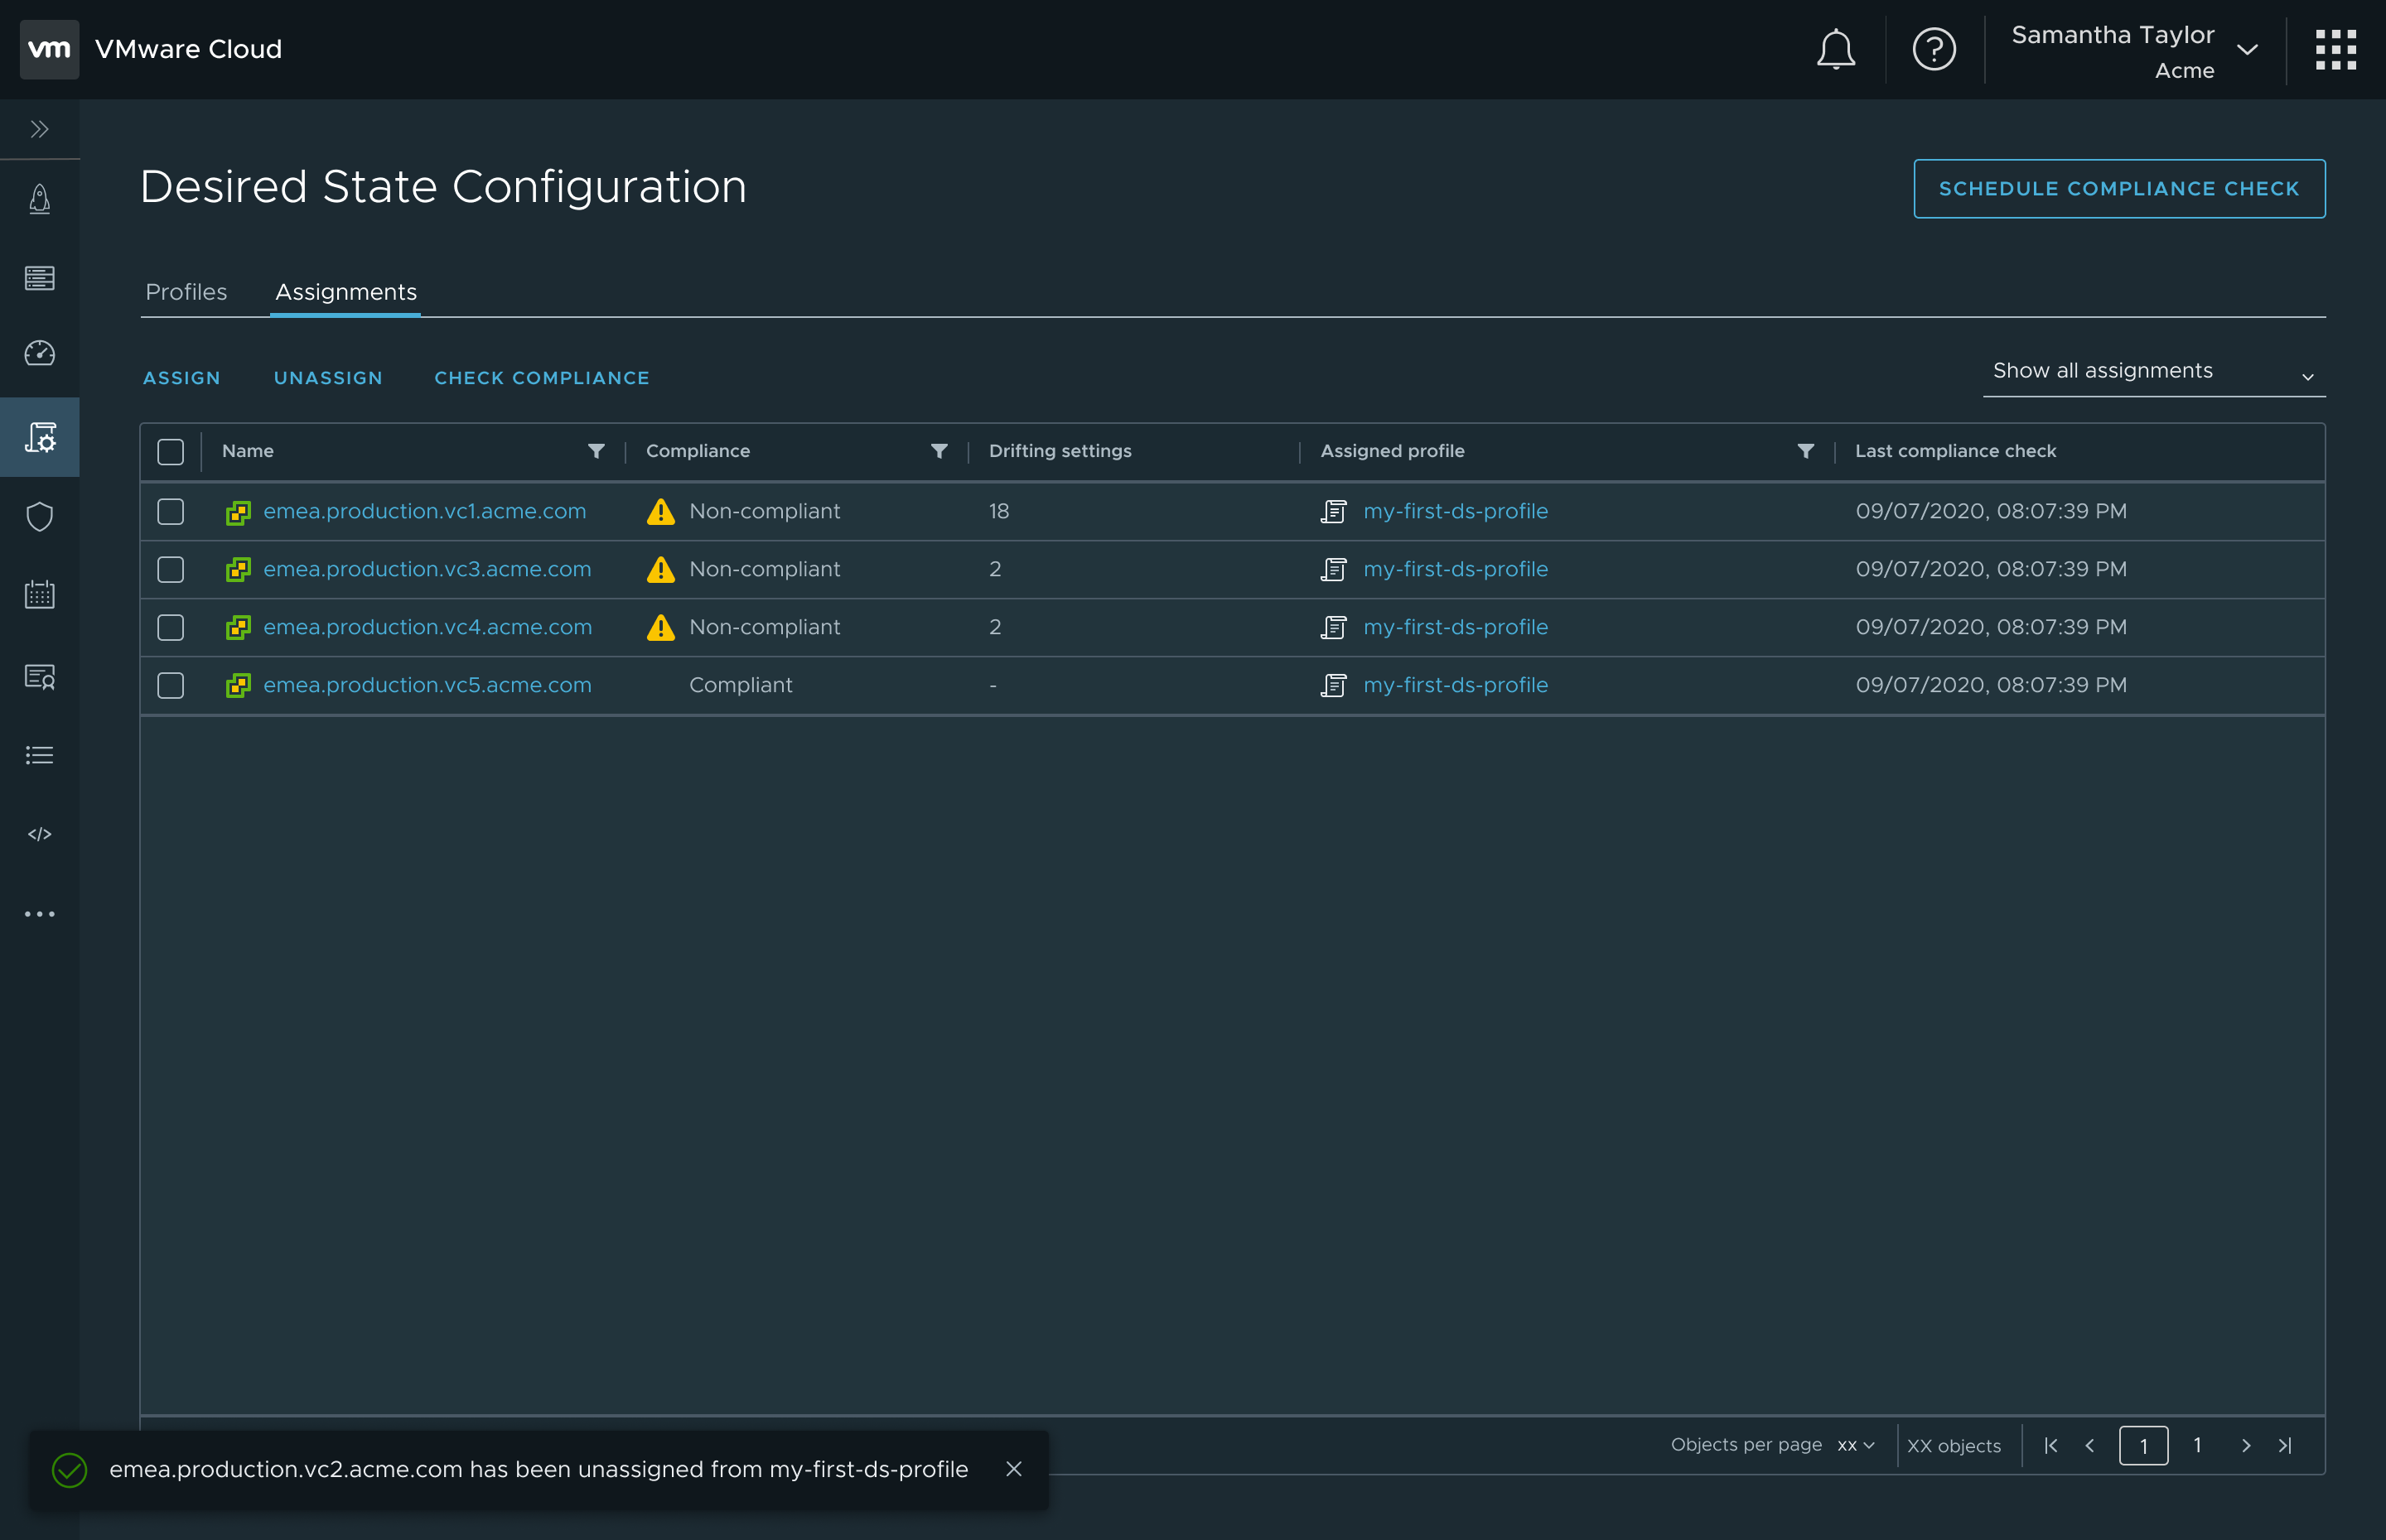The height and width of the screenshot is (1540, 2386).
Task: Filter the Assigned profile column
Action: coord(1806,451)
